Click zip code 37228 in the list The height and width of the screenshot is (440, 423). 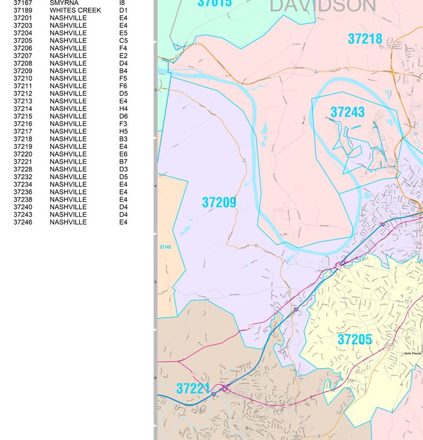coord(23,169)
